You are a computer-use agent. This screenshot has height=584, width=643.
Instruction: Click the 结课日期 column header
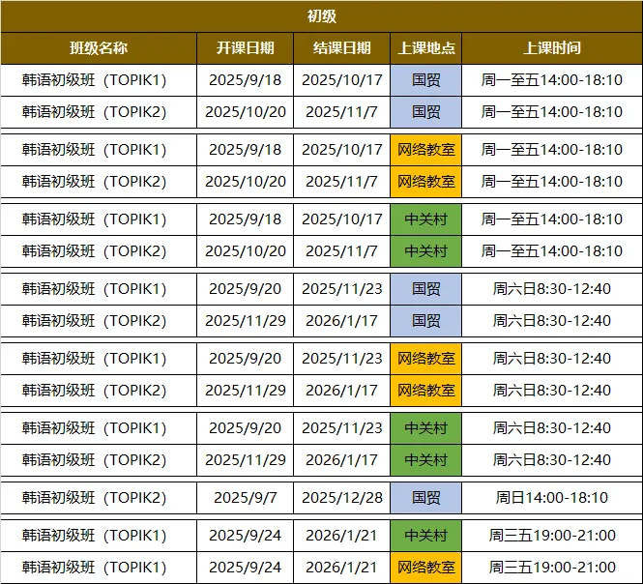(x=342, y=48)
